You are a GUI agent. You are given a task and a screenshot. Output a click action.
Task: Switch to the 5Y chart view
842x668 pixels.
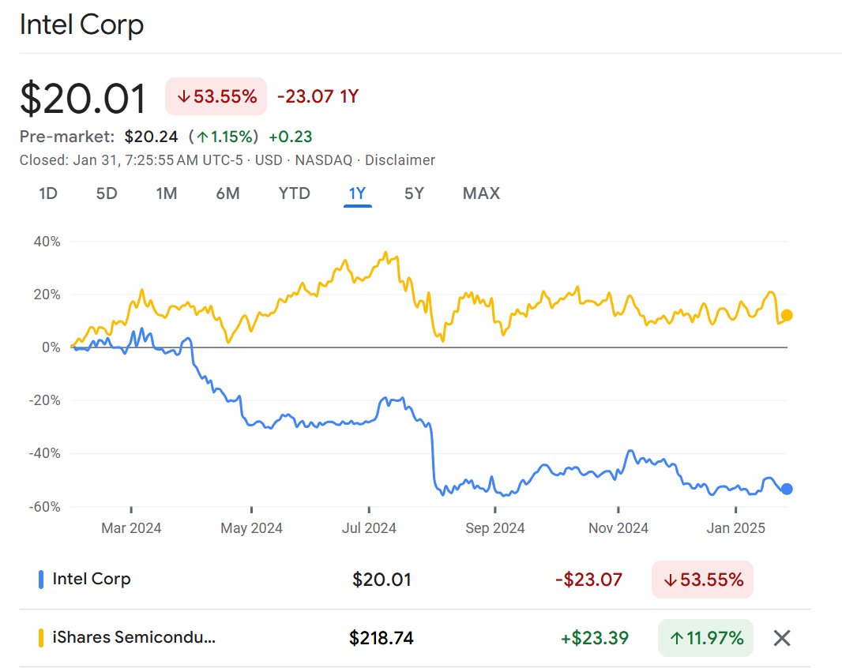[414, 193]
